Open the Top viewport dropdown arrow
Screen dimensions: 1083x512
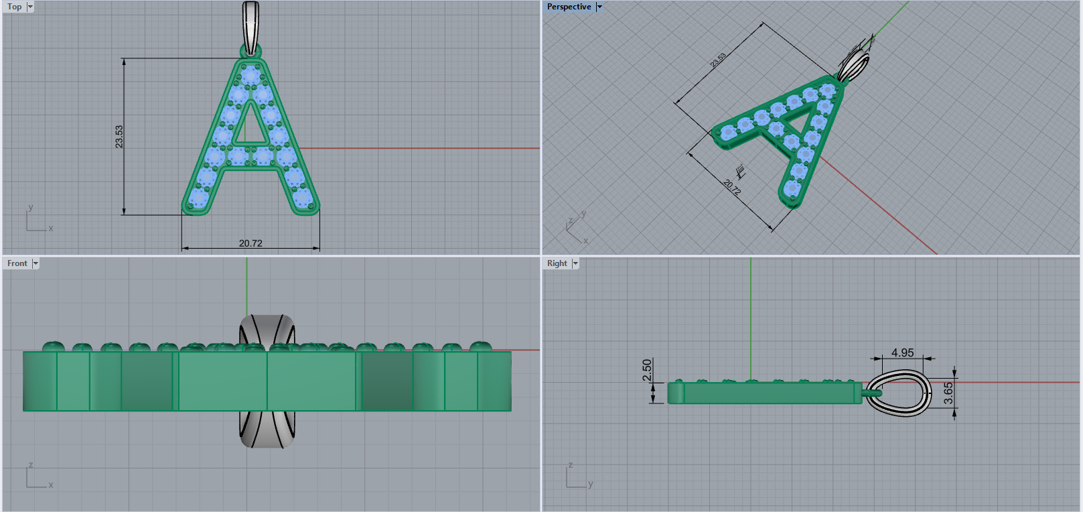30,7
